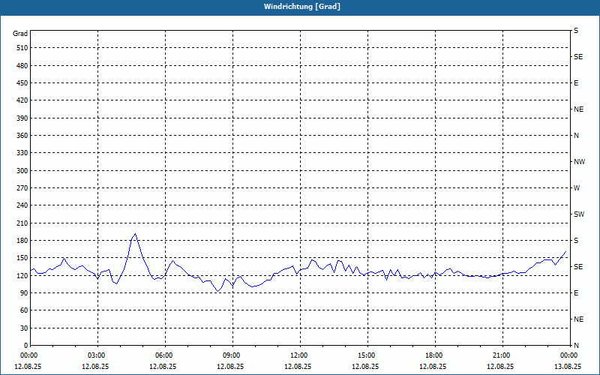Image resolution: width=600 pixels, height=375 pixels.
Task: Select the 06:00 time axis label
Action: coord(165,355)
